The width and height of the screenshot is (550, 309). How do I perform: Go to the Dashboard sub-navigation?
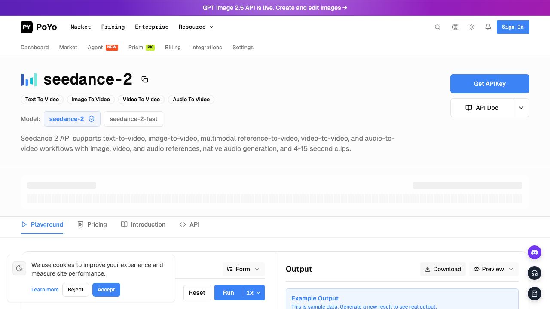pos(34,48)
